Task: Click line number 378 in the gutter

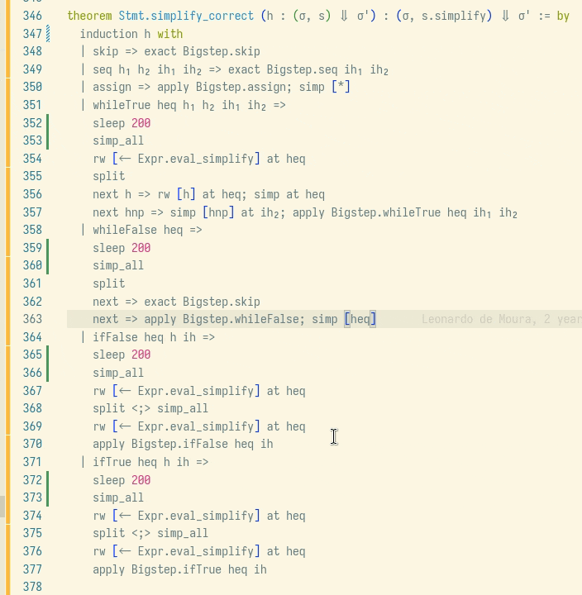Action: click(32, 587)
